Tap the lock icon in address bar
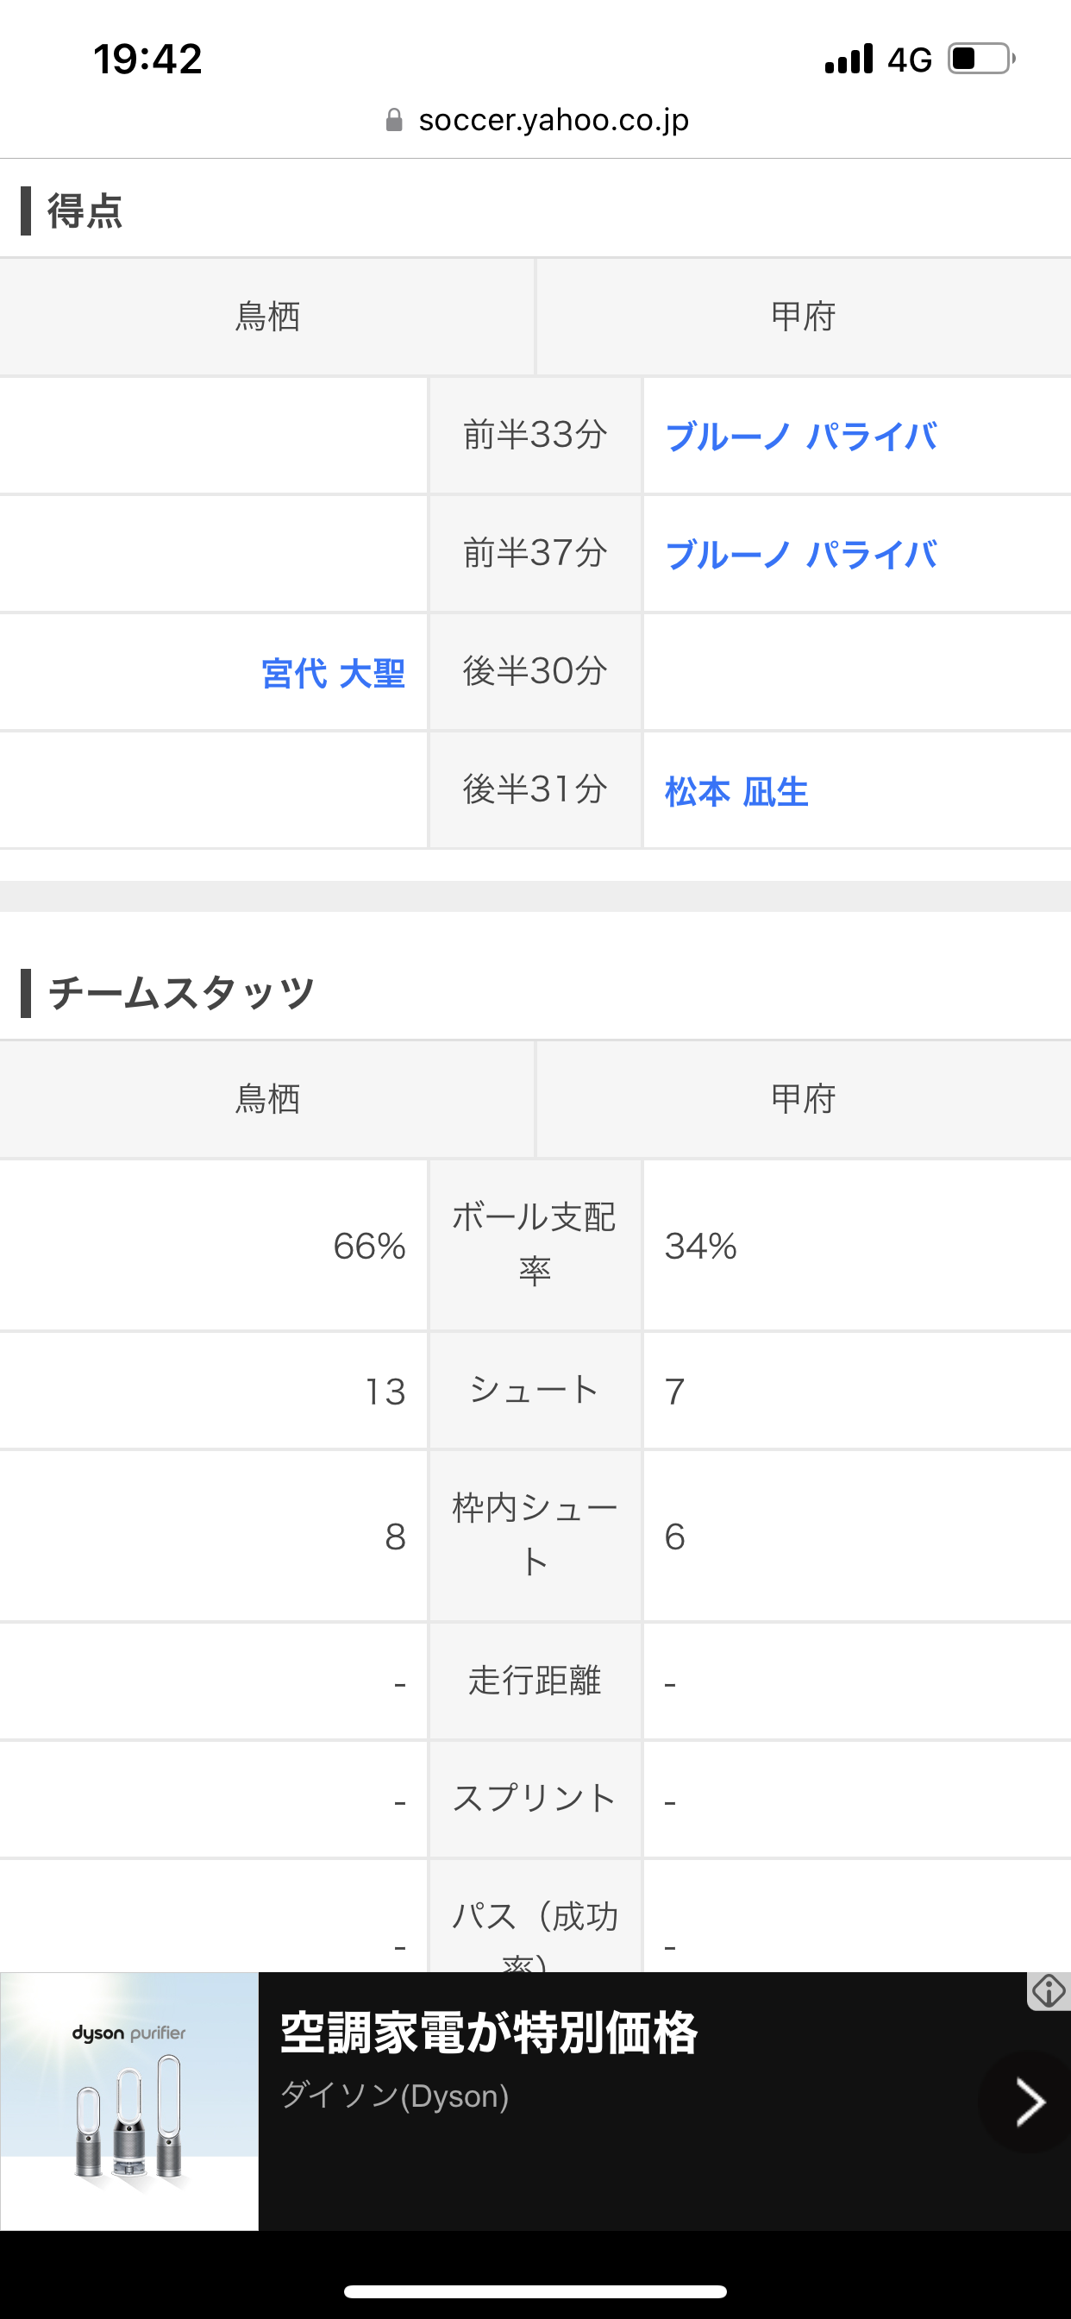The image size is (1071, 2319). [393, 120]
